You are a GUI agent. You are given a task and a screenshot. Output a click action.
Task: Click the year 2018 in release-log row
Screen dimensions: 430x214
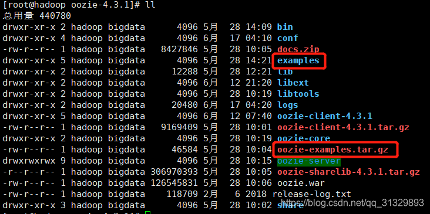click(256, 194)
